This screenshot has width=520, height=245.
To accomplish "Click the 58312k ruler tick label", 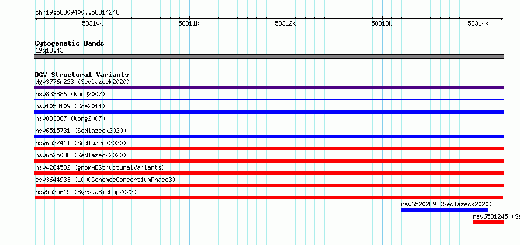I will point(286,23).
